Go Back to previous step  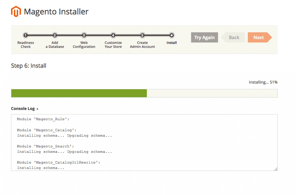point(233,37)
